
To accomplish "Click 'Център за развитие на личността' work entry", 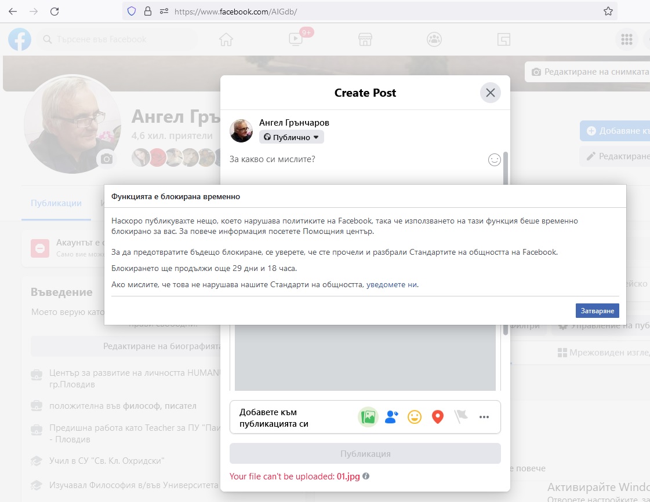I will click(135, 378).
